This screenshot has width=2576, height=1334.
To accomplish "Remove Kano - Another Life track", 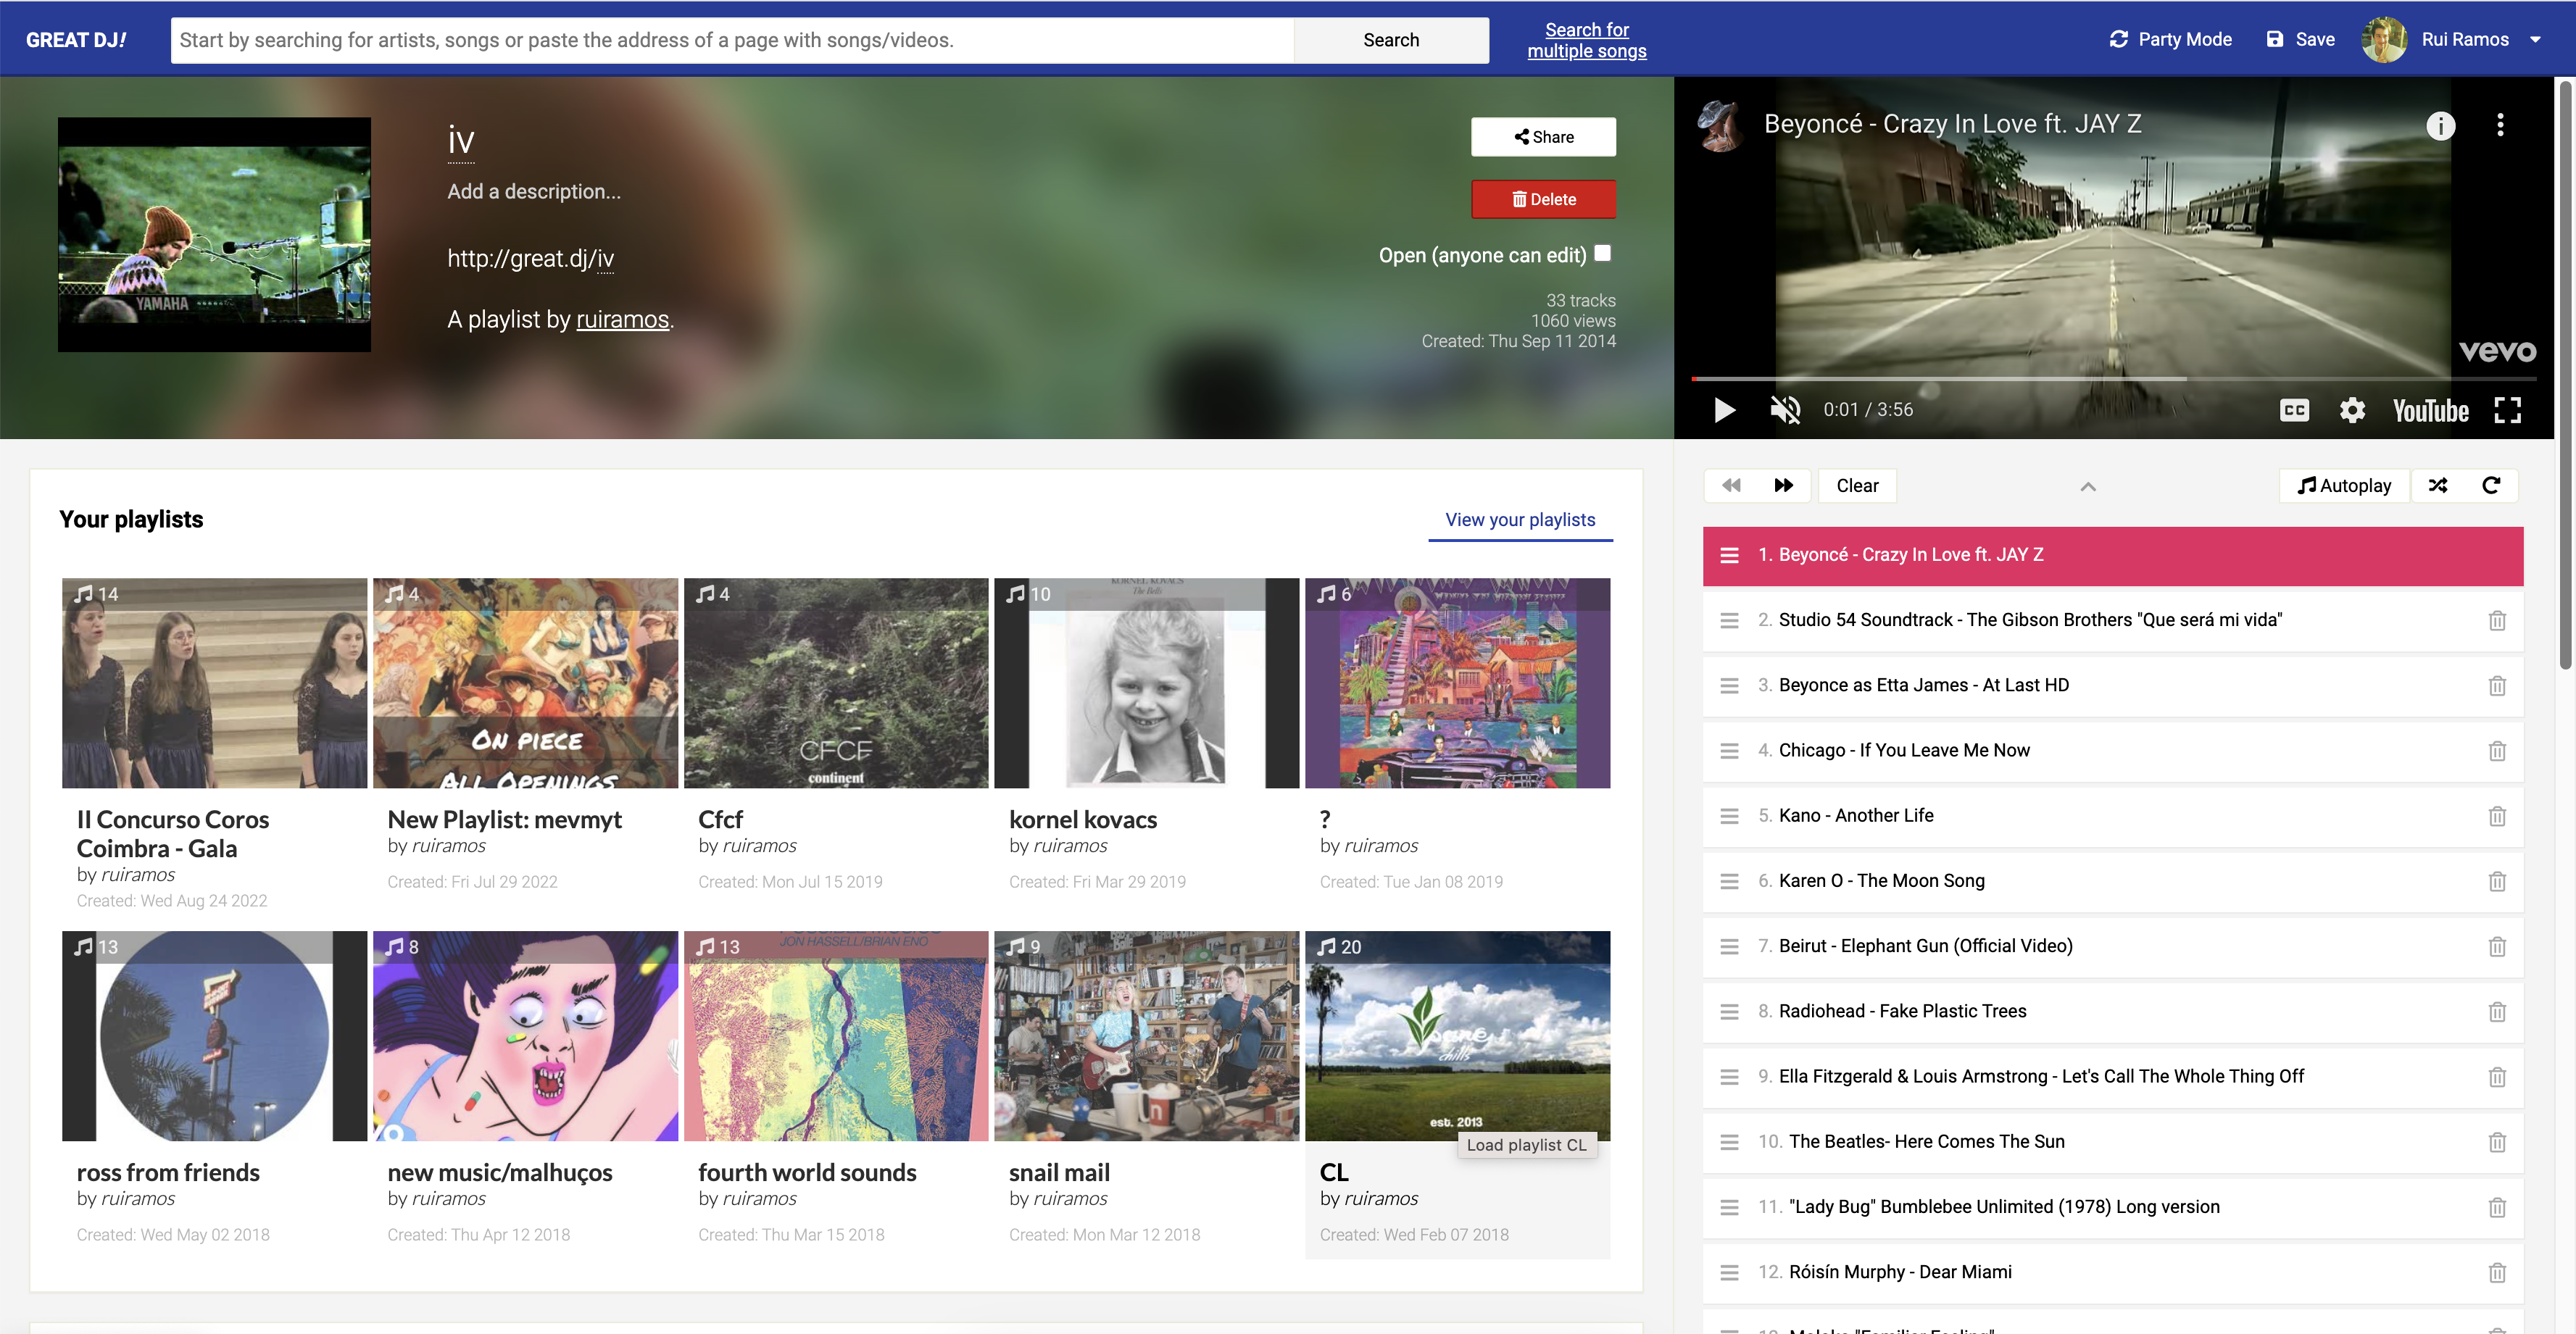I will [x=2497, y=816].
